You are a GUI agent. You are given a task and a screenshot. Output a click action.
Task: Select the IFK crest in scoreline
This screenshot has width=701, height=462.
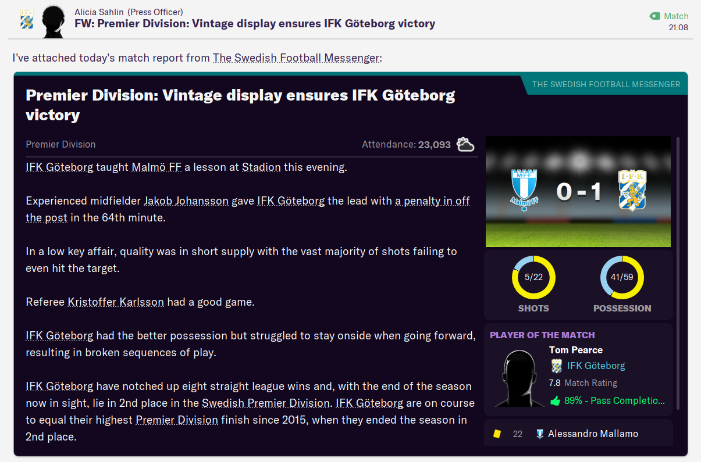(632, 190)
